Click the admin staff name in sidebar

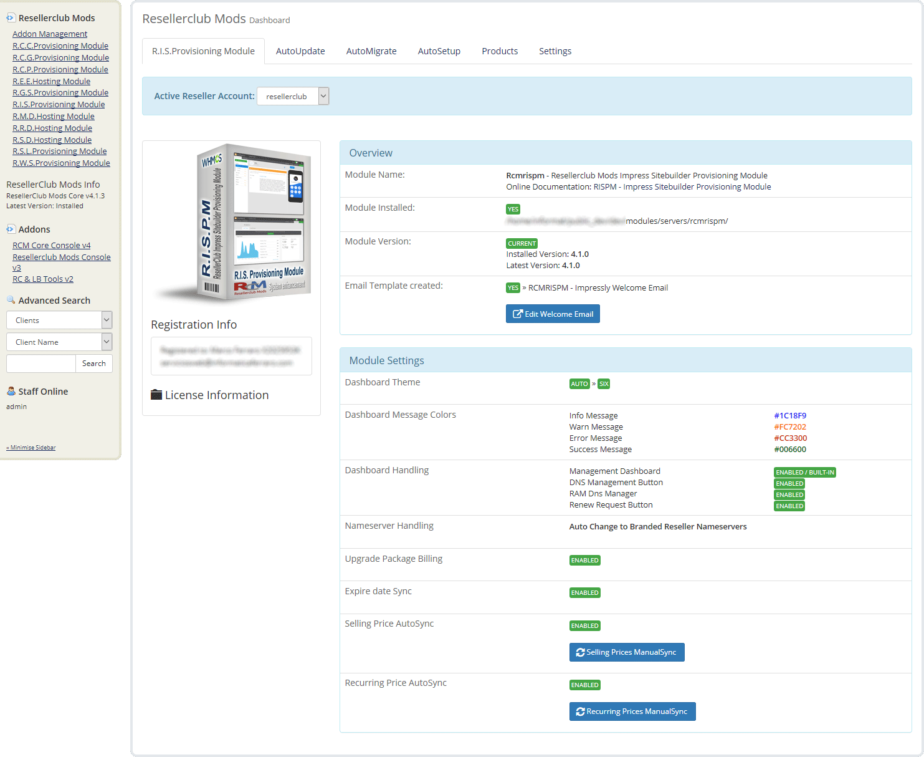coord(17,407)
